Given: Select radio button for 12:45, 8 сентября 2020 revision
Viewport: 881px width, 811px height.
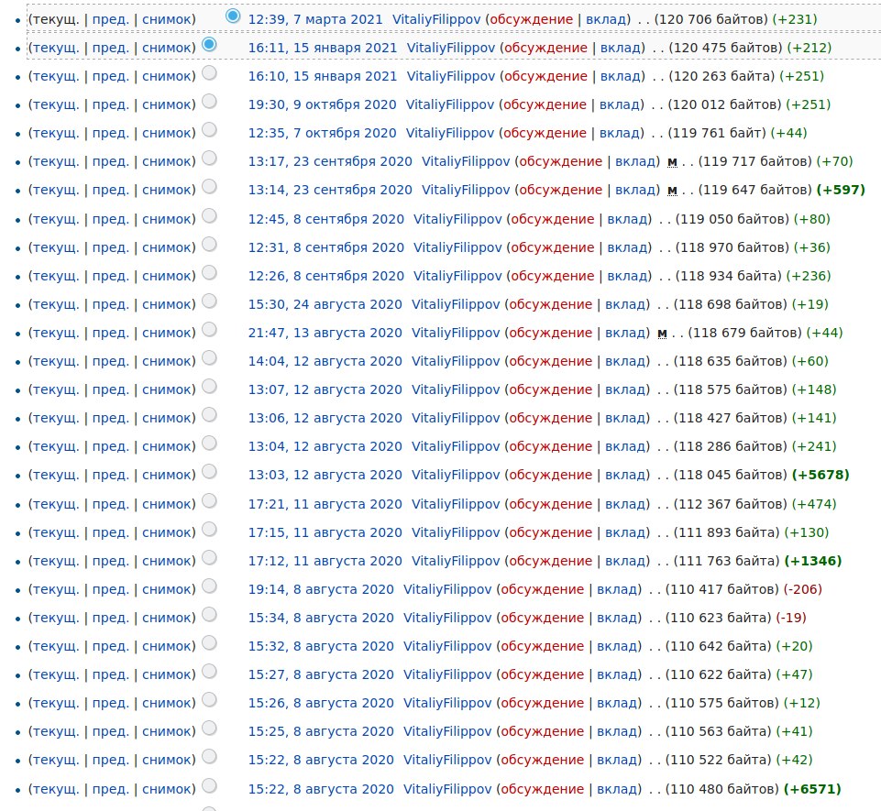Looking at the screenshot, I should (x=209, y=215).
